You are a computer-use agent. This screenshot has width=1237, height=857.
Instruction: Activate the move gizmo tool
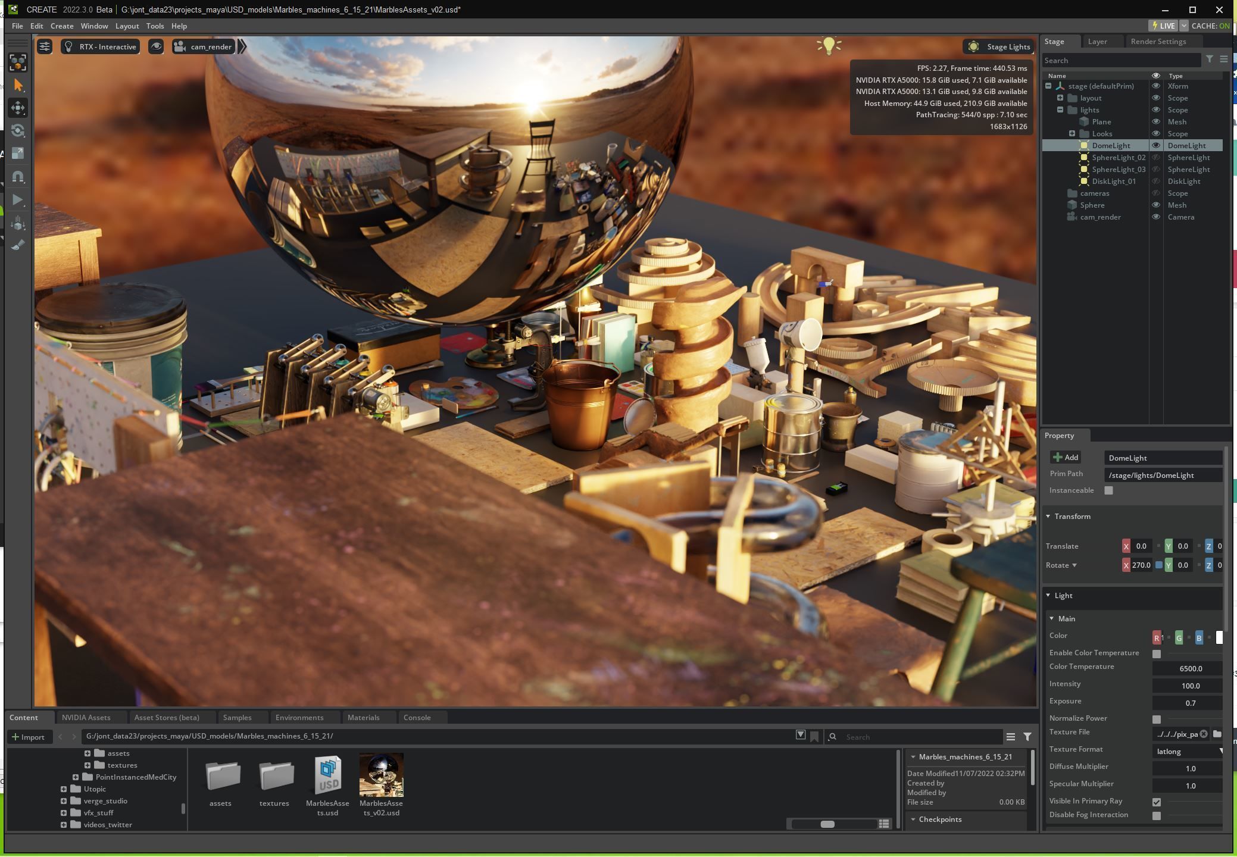click(18, 108)
